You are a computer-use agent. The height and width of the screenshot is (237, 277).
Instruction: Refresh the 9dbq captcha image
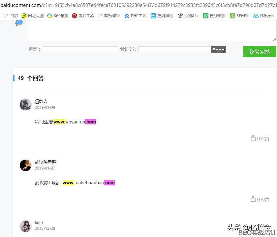218,50
